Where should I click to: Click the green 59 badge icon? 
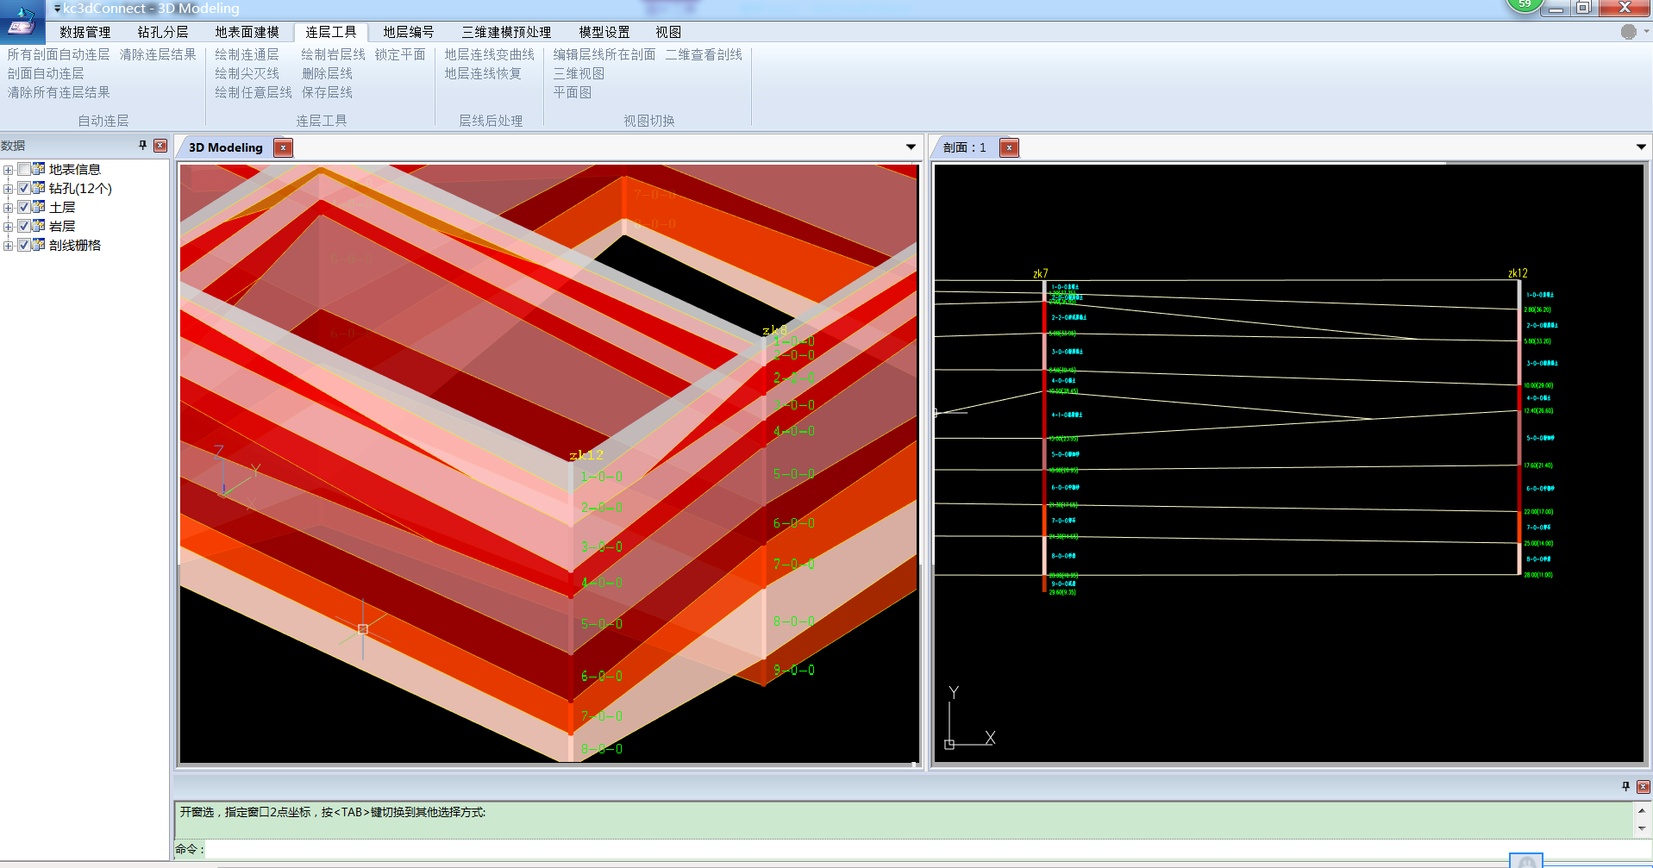pos(1525,4)
